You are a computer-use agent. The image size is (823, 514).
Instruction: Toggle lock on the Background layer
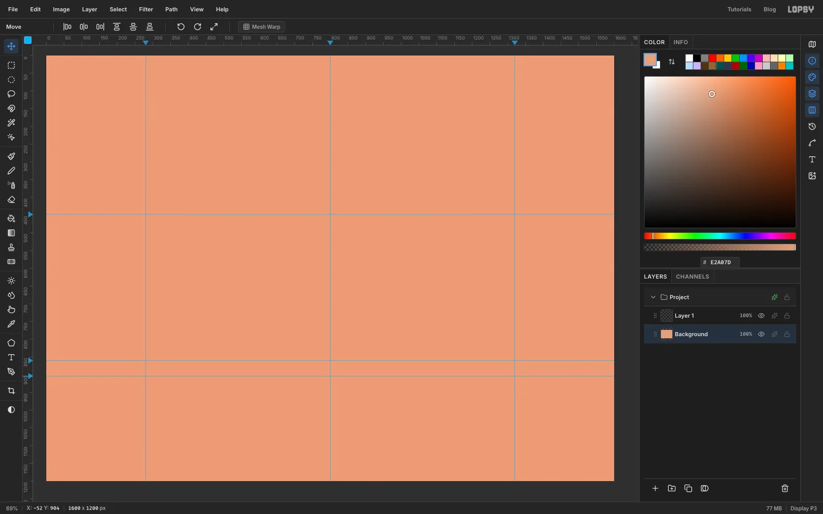[787, 334]
